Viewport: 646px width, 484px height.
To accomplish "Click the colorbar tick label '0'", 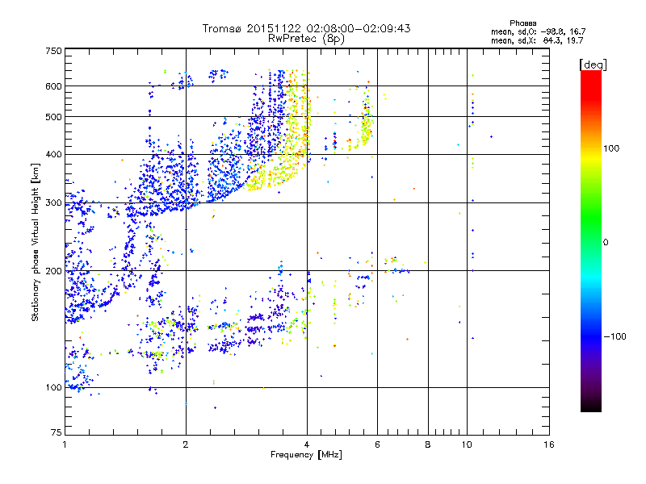I will point(606,243).
